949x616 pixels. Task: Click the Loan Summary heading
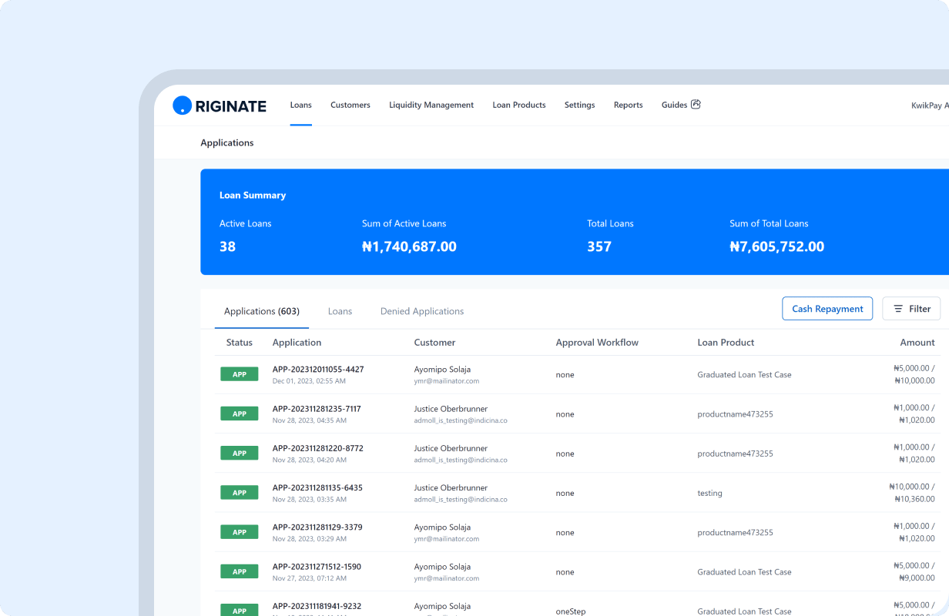(252, 196)
